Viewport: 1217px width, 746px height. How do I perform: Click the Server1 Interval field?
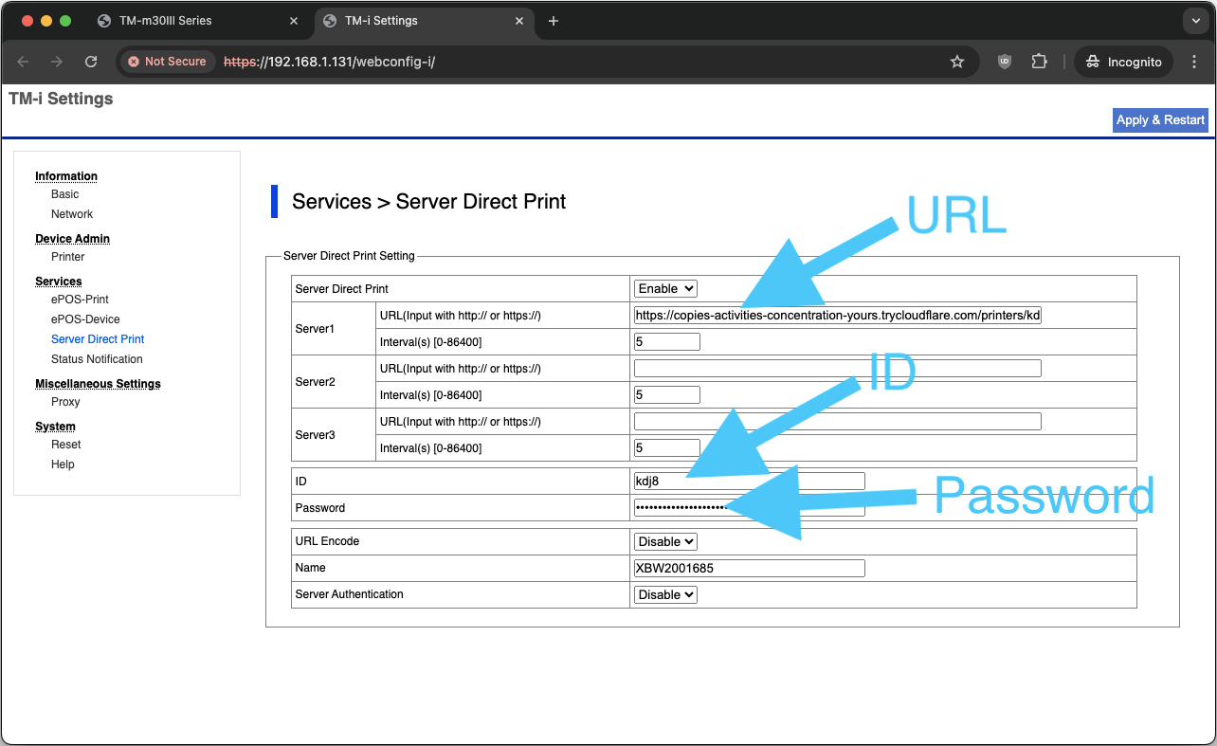(667, 342)
